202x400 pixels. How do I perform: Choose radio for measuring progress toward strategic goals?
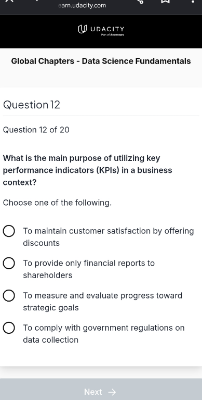(x=9, y=296)
